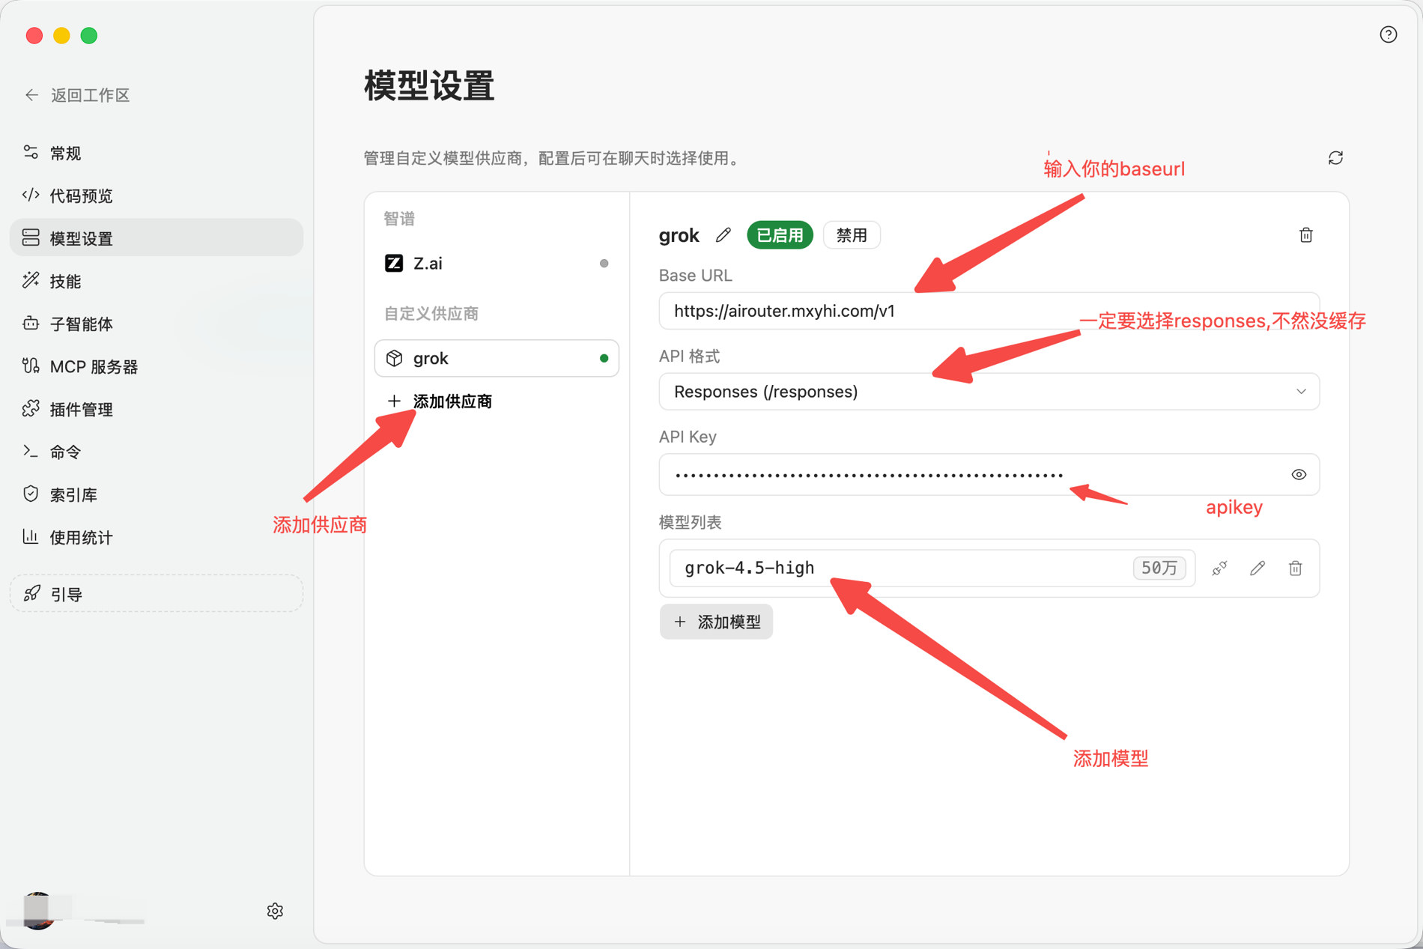
Task: Edit the grok-4.5-high model pencil icon
Action: [x=1257, y=569]
